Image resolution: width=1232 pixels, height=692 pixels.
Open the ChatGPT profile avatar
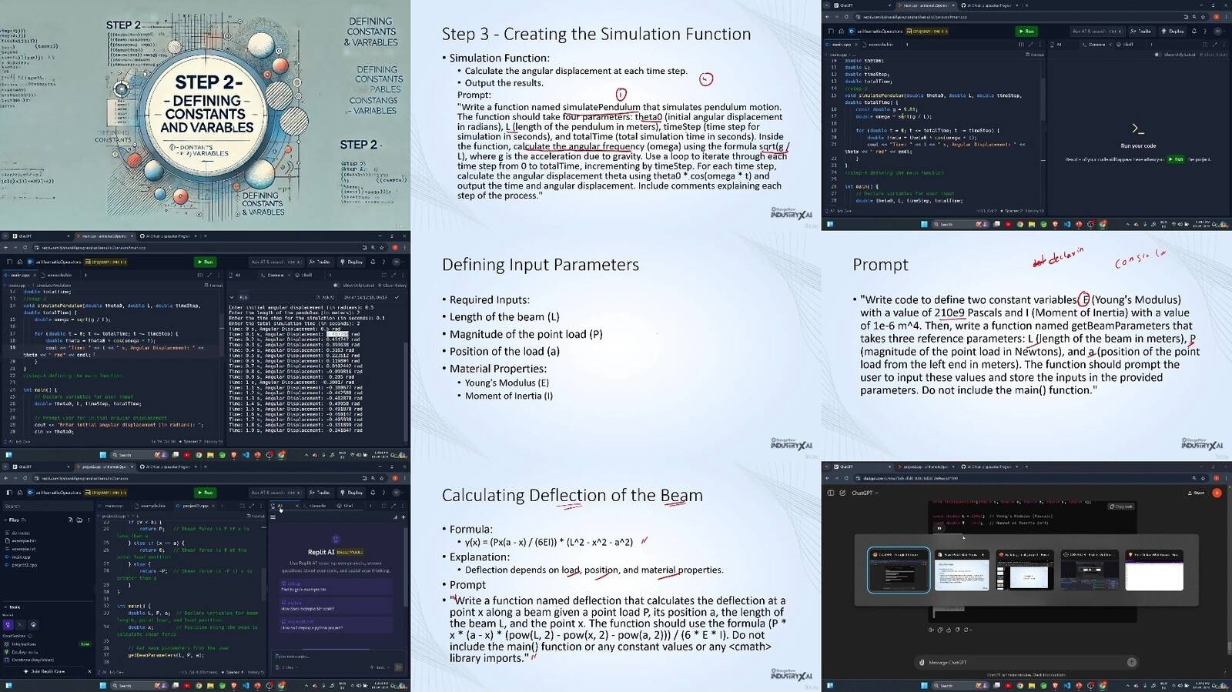1217,493
